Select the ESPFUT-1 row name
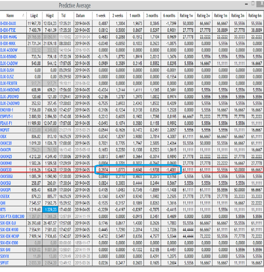 (7, 116)
